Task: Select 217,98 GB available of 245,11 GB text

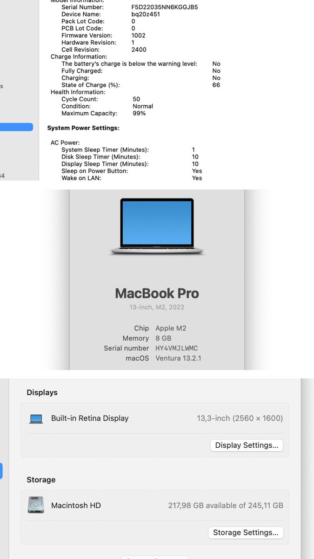Action: pyautogui.click(x=226, y=505)
